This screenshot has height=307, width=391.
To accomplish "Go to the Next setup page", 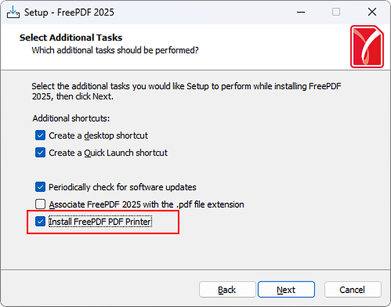I will tap(286, 290).
